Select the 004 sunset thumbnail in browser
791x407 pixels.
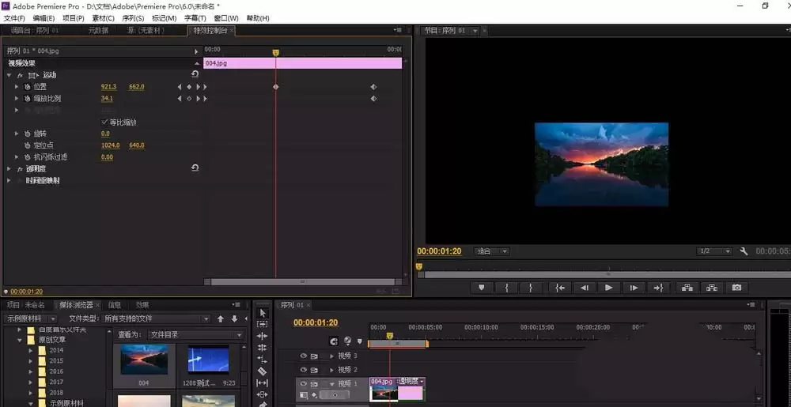point(144,360)
